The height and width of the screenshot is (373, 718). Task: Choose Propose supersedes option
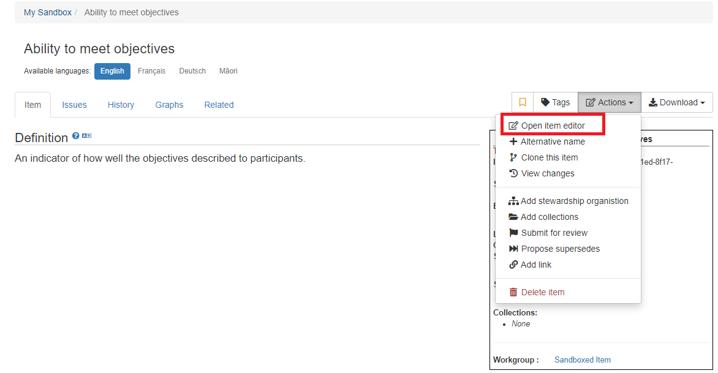point(560,249)
